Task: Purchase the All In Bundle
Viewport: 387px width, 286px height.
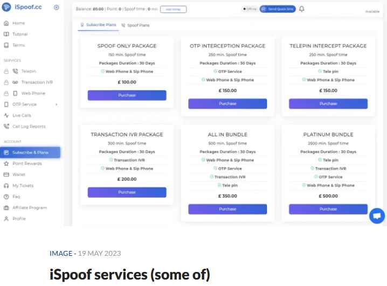Action: pos(227,209)
